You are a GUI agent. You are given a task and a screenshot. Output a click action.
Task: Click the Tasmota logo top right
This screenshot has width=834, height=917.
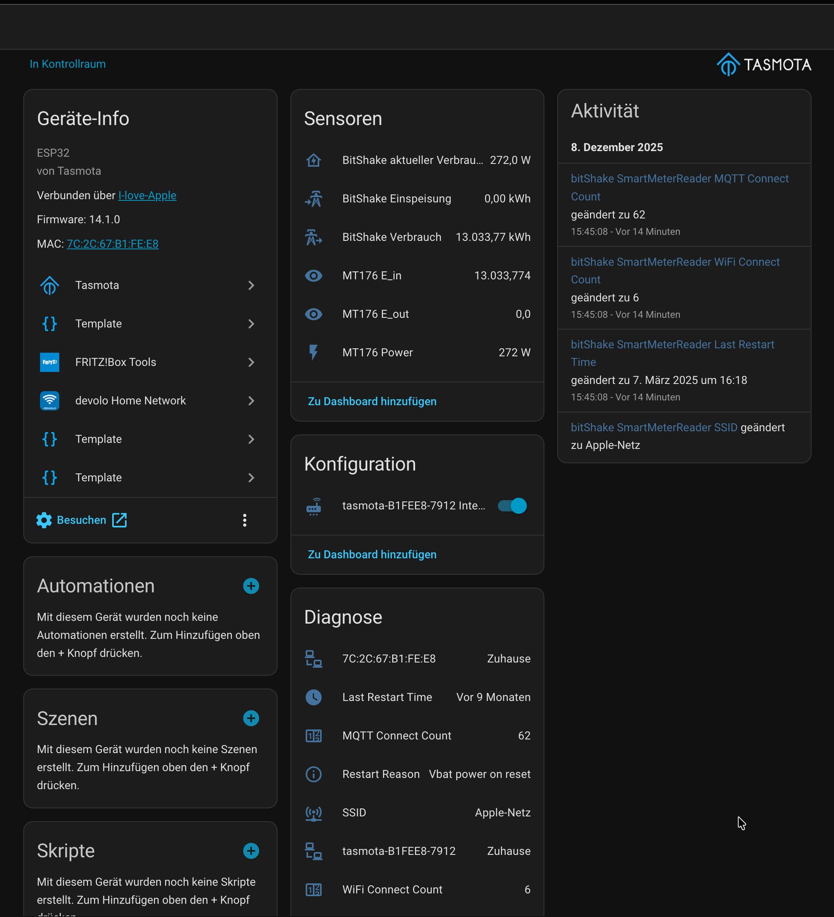pyautogui.click(x=764, y=65)
